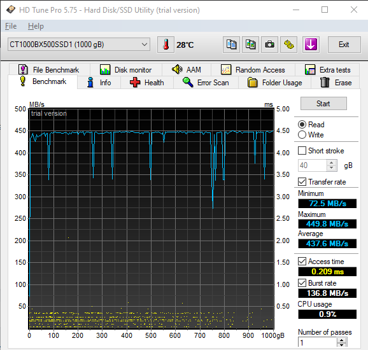Start the benchmark test

coord(323,104)
